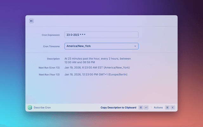Open the Cron Timezone dropdown

(x=101, y=46)
